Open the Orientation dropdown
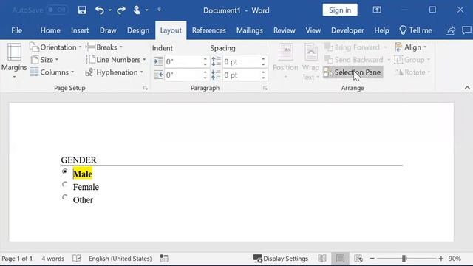This screenshot has width=473, height=266. [x=55, y=47]
